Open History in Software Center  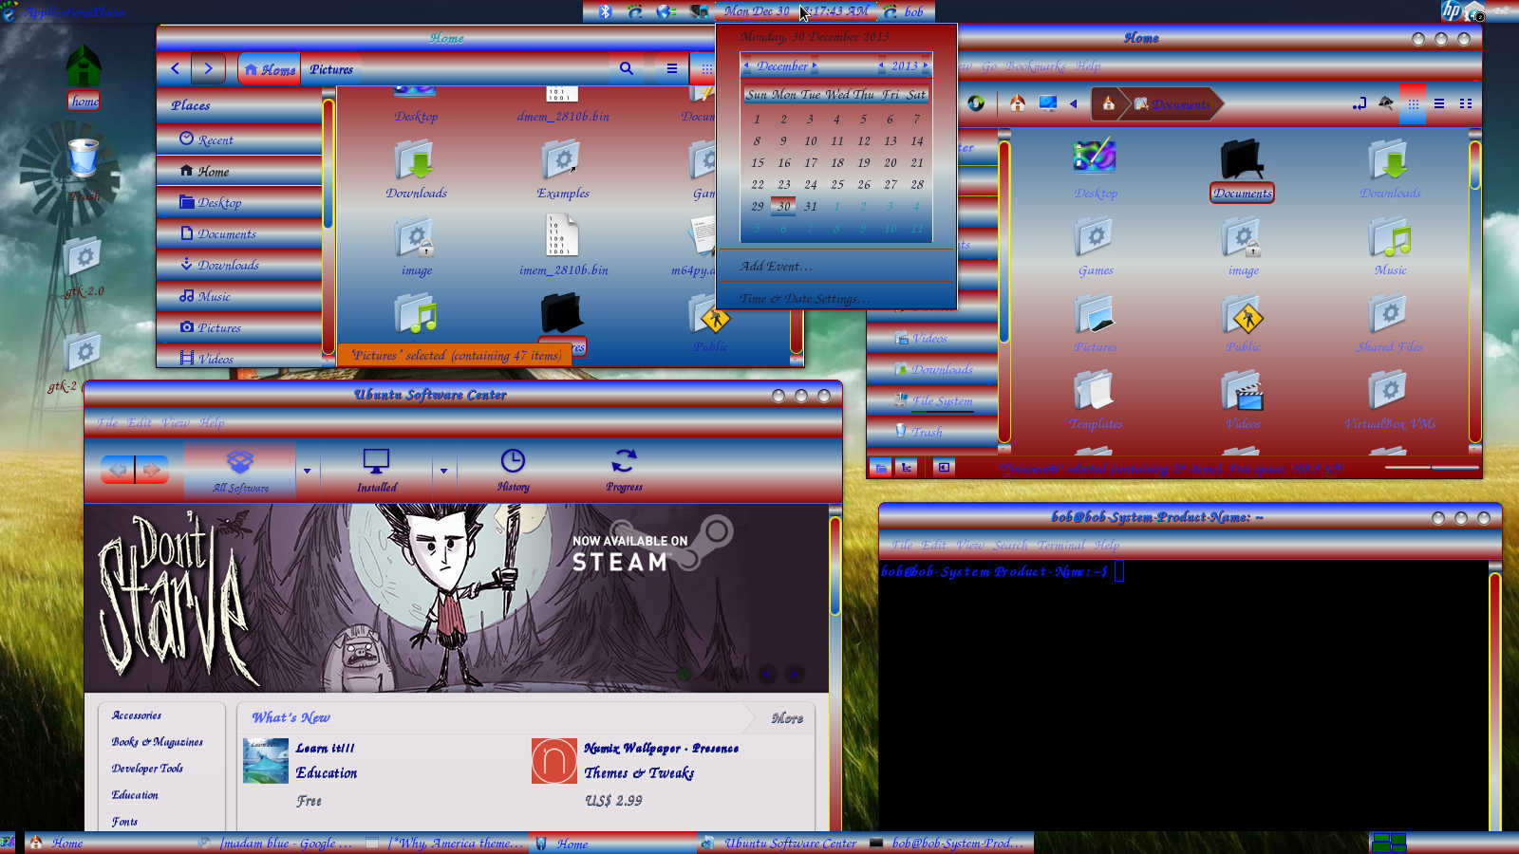pyautogui.click(x=513, y=471)
